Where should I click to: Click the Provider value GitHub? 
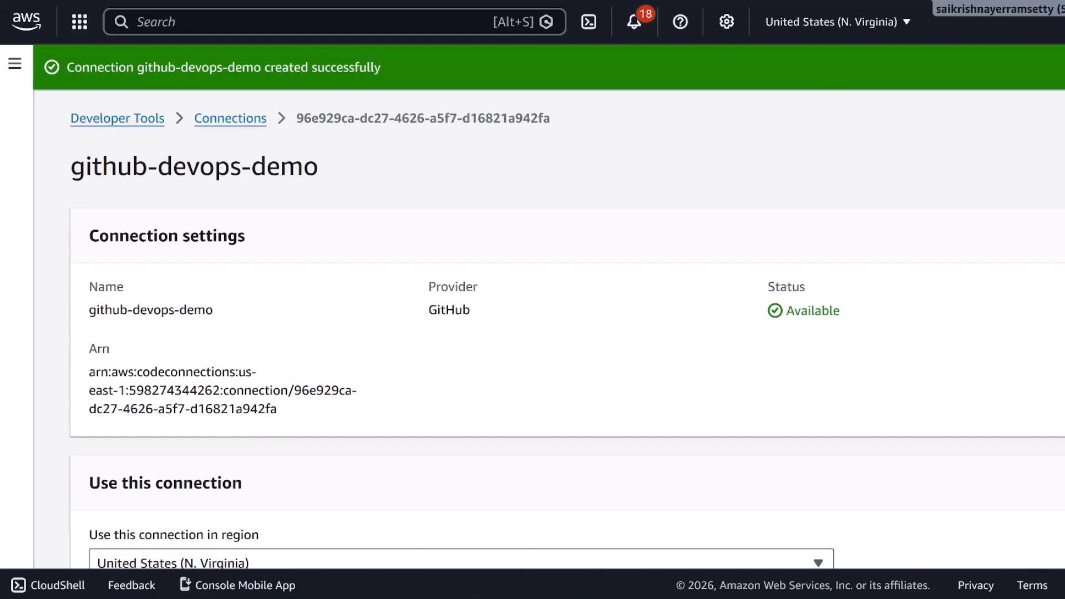(x=449, y=309)
